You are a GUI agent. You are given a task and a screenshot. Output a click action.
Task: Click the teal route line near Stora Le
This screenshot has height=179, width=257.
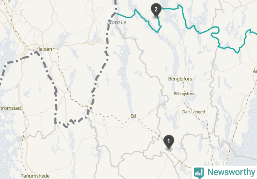[125, 16]
